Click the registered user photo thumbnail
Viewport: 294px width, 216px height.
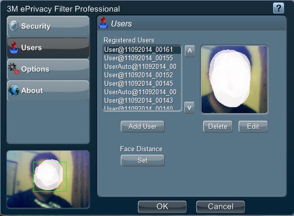pyautogui.click(x=234, y=79)
